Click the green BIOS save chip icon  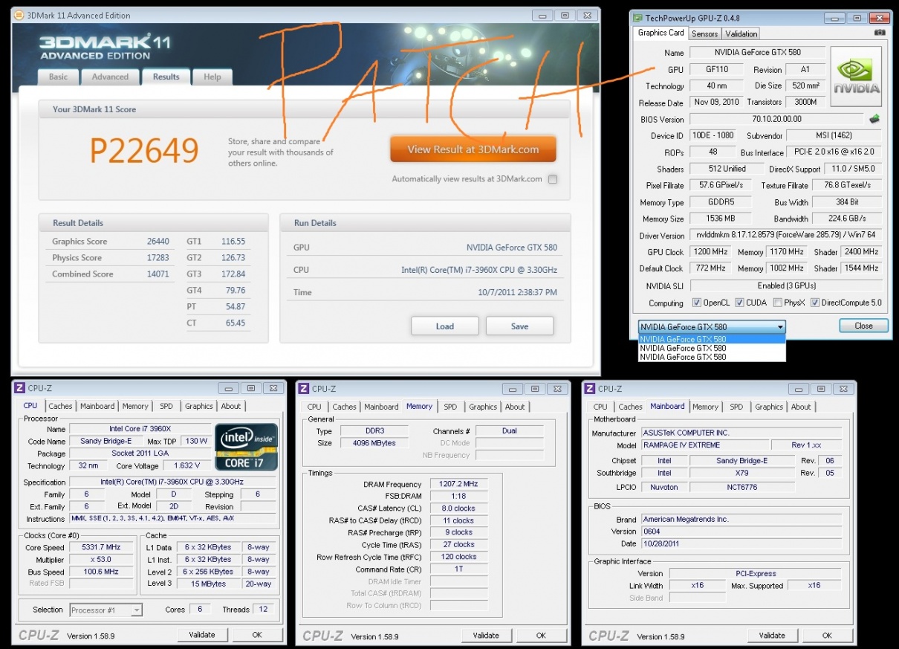pyautogui.click(x=874, y=119)
